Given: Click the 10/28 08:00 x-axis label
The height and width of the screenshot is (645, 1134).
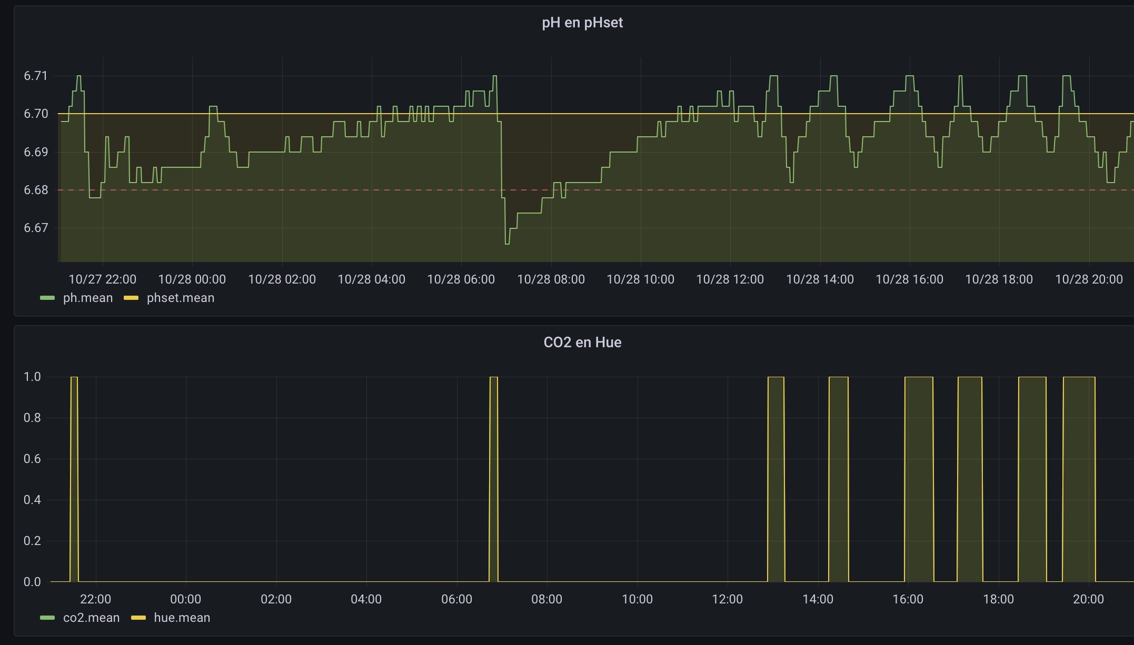Looking at the screenshot, I should (551, 279).
